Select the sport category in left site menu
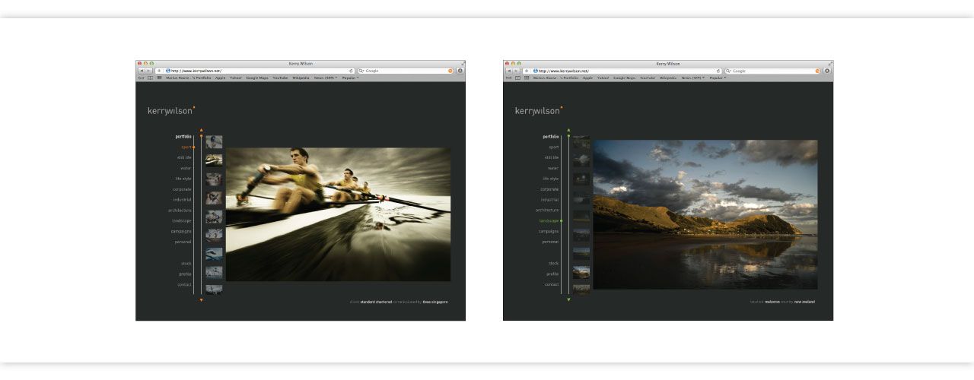Viewport: 974px width, 380px height. point(186,147)
